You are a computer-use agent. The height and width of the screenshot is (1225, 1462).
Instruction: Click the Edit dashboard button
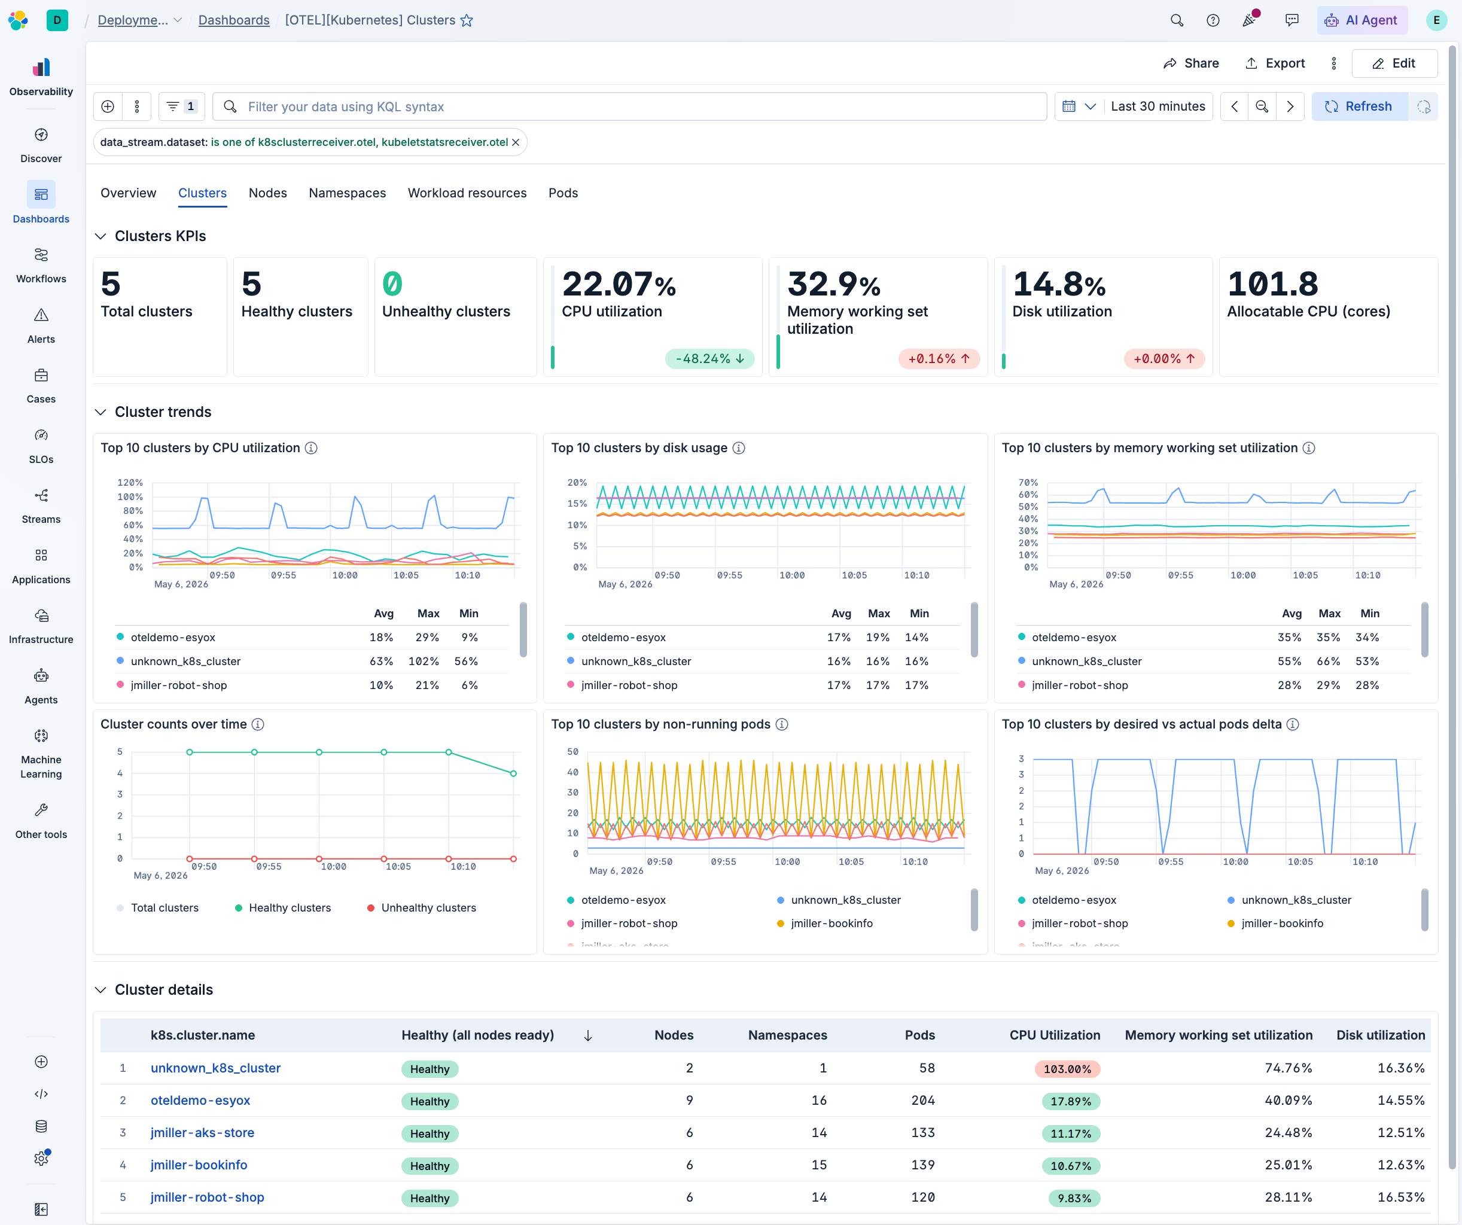click(x=1394, y=63)
